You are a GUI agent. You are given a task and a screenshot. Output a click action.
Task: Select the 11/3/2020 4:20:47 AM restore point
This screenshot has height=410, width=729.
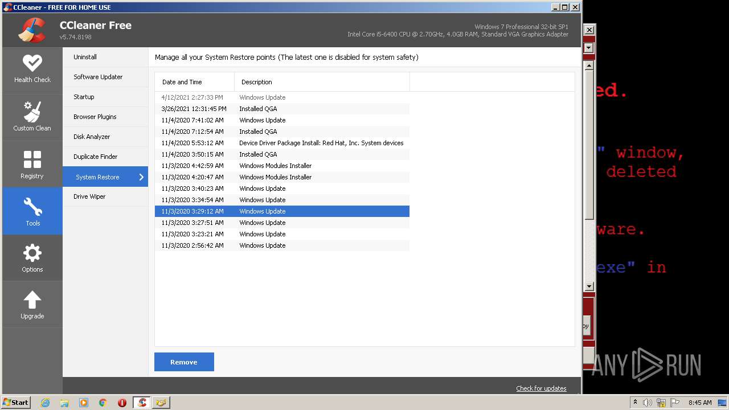coord(282,177)
